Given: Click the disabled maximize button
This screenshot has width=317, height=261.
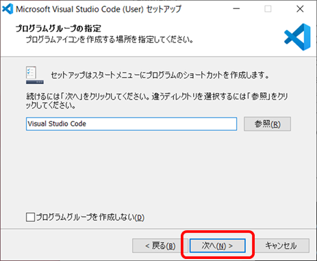Looking at the screenshot, I should 268,9.
